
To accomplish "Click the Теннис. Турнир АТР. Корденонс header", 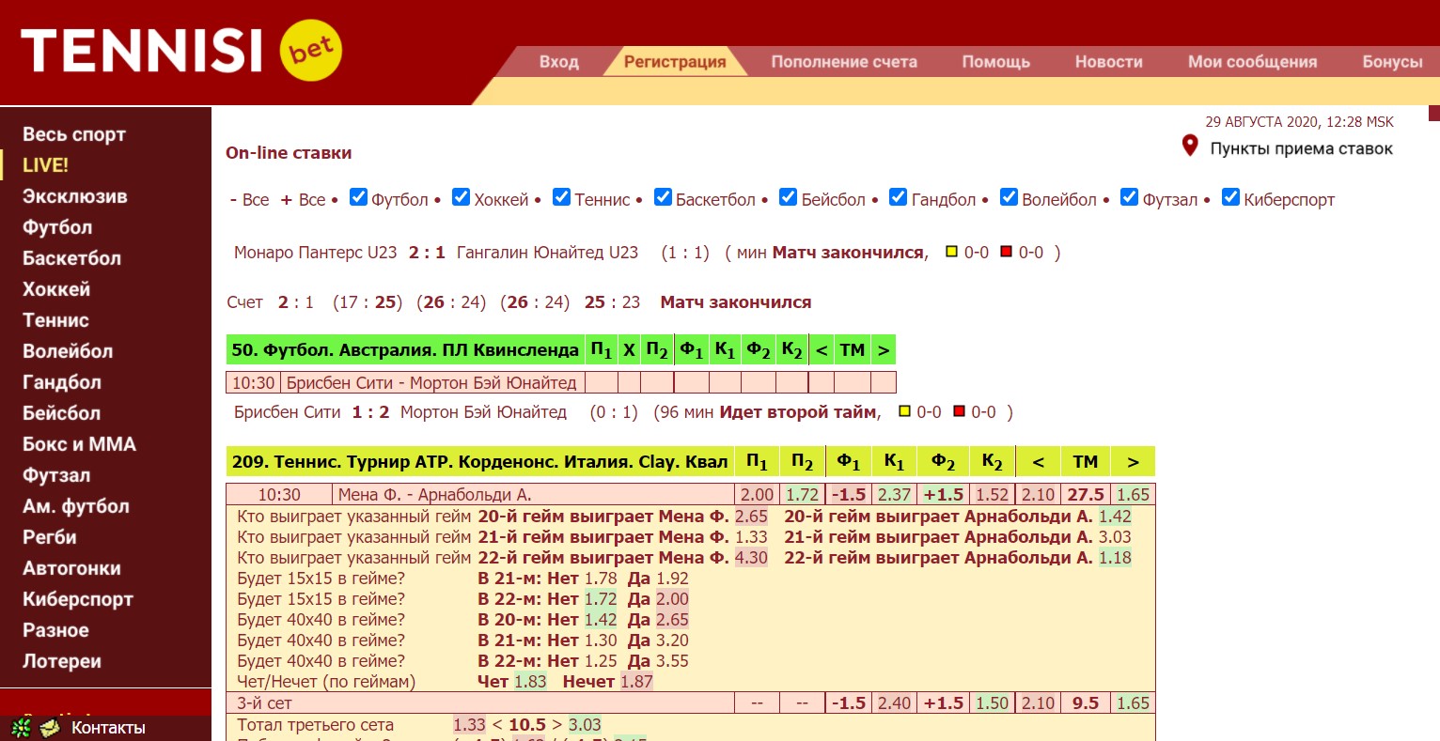I will (x=479, y=462).
